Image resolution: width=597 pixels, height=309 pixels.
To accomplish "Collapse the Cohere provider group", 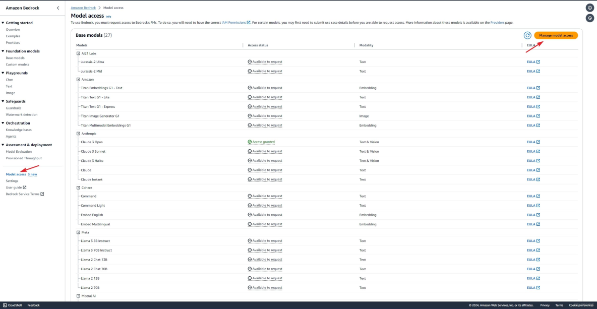I will click(79, 188).
